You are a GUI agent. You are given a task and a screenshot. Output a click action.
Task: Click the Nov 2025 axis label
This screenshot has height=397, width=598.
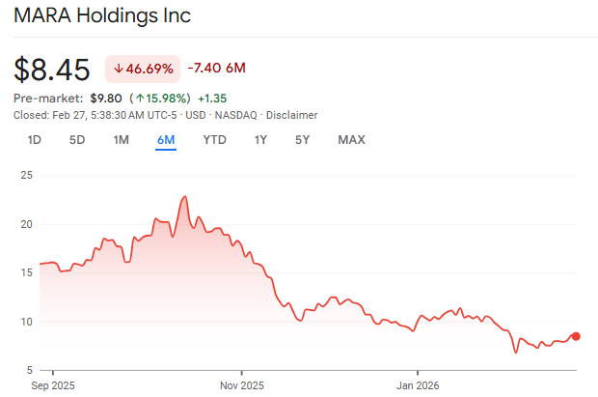242,385
